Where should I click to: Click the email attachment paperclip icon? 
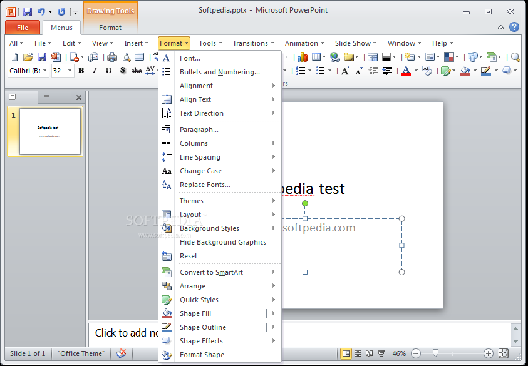coord(93,57)
